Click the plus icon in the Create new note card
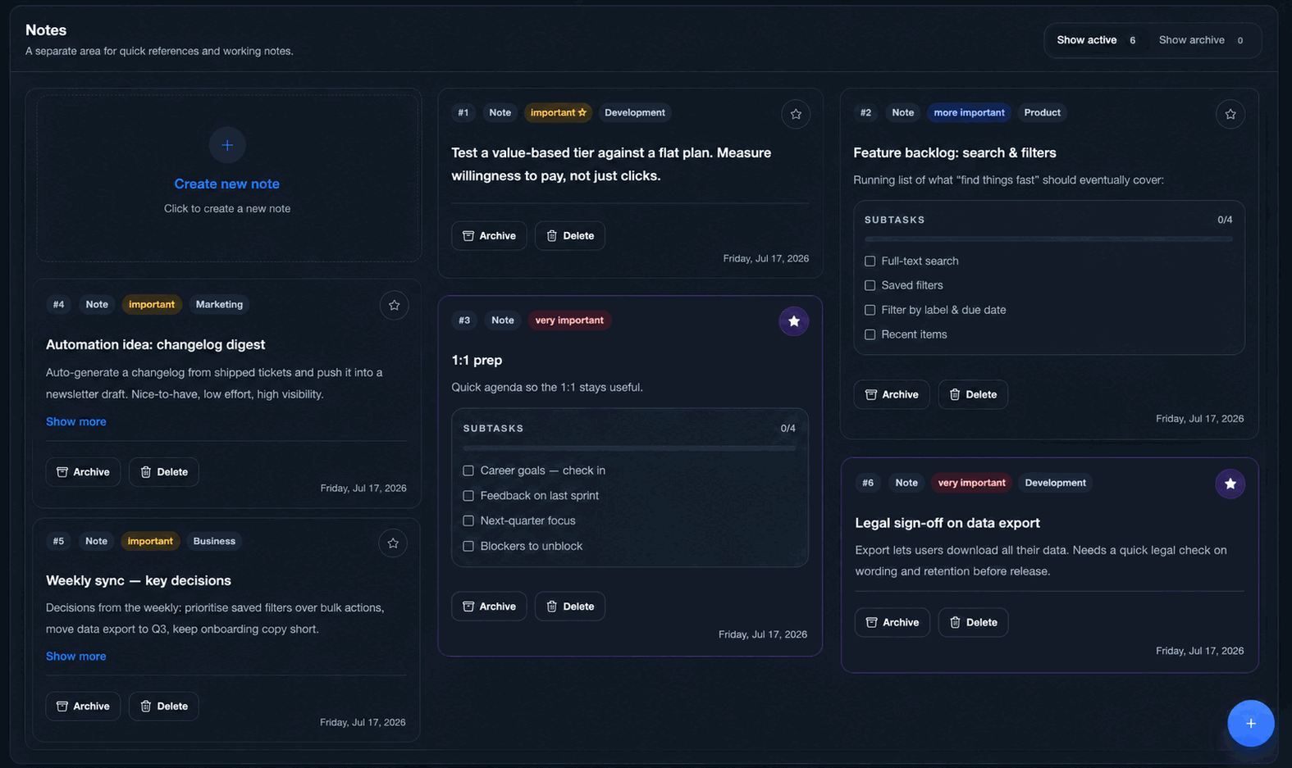Image resolution: width=1292 pixels, height=768 pixels. point(227,145)
